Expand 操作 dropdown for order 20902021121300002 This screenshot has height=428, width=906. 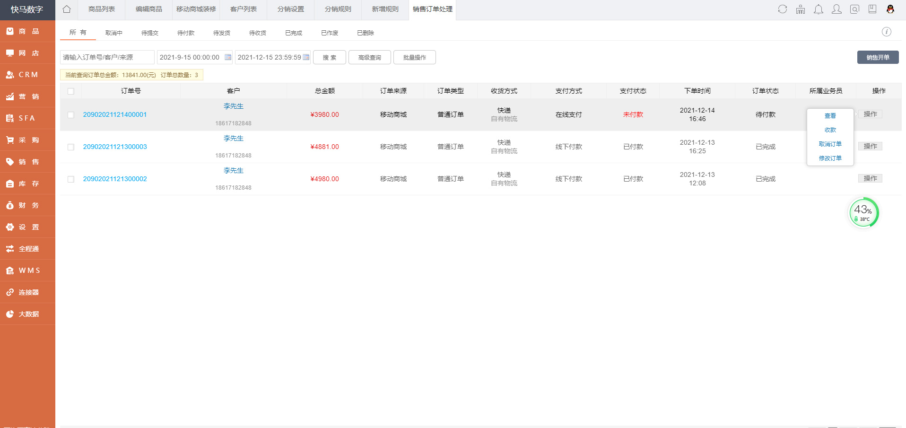pos(870,179)
